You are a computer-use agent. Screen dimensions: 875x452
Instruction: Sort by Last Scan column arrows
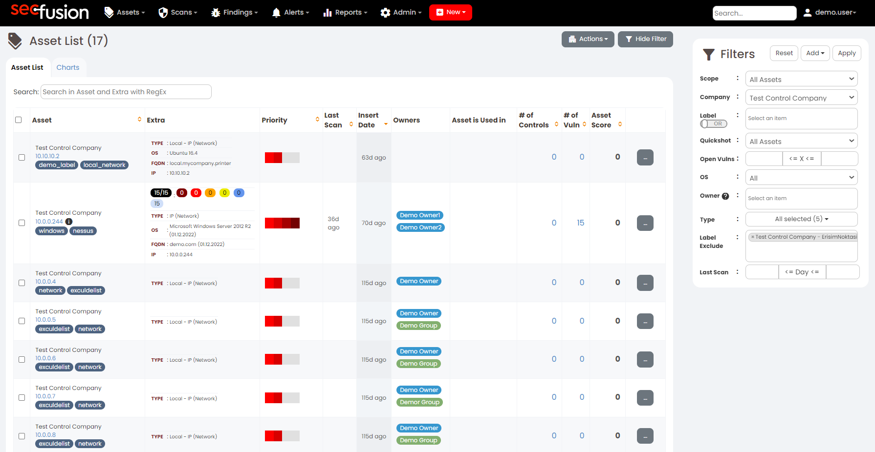coord(351,124)
